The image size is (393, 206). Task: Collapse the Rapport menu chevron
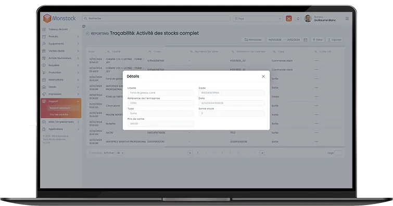pos(78,101)
